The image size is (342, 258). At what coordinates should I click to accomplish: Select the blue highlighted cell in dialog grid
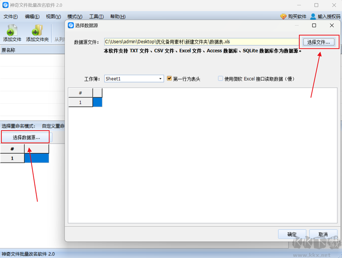(97, 102)
